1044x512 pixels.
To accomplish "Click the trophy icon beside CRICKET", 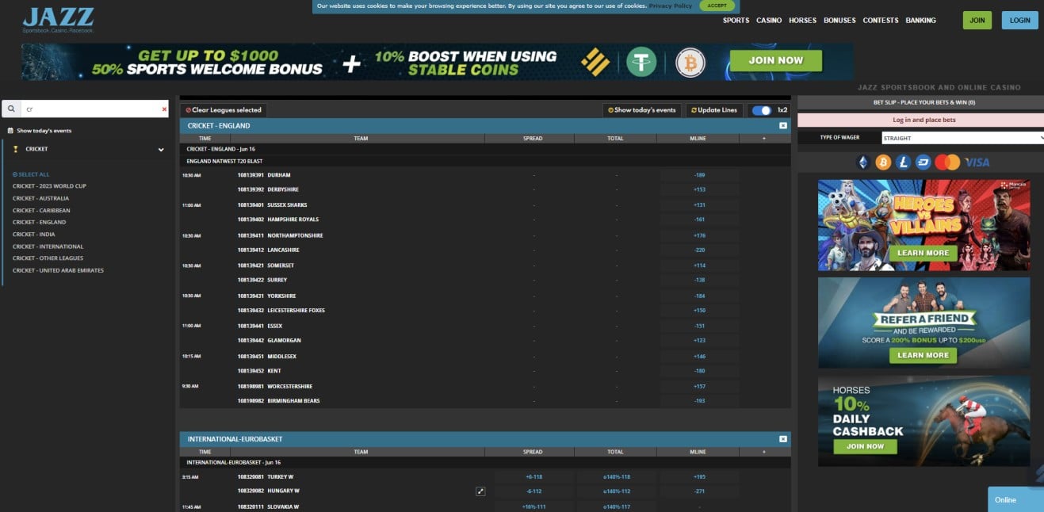I will (15, 149).
